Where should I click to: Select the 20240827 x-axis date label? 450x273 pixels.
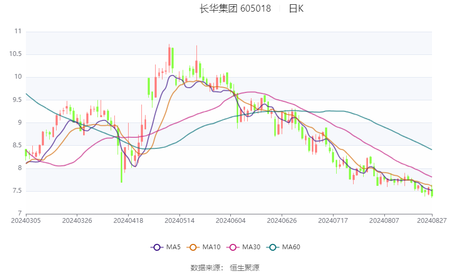pos(432,221)
